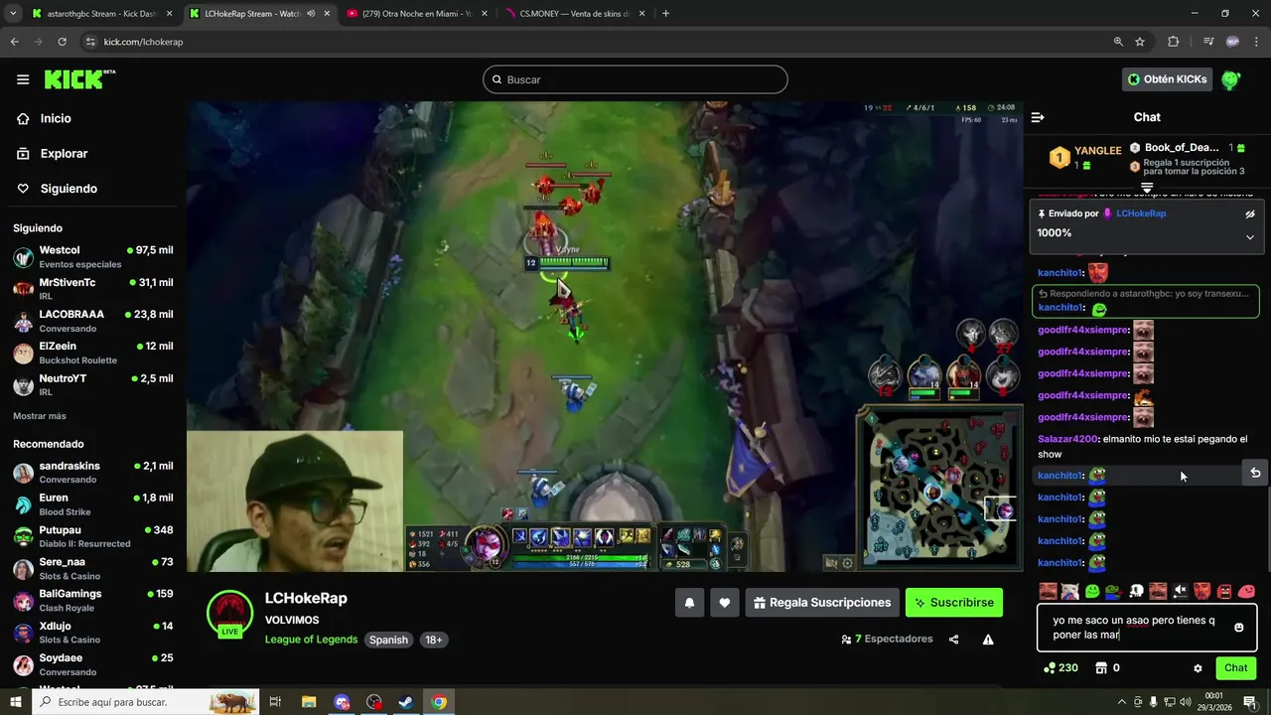The width and height of the screenshot is (1271, 715).
Task: Click the KICK logo
Action: point(79,79)
